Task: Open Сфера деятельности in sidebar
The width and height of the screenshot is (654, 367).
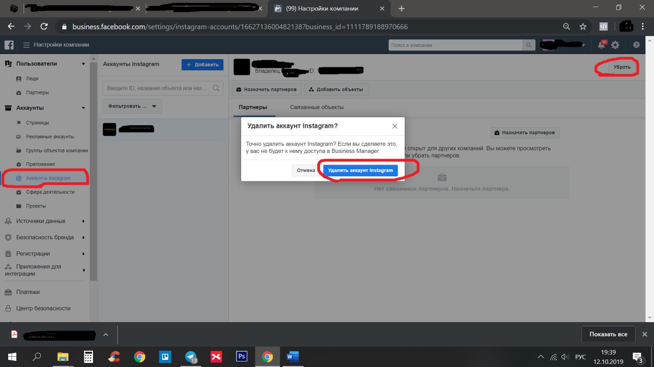Action: point(50,192)
